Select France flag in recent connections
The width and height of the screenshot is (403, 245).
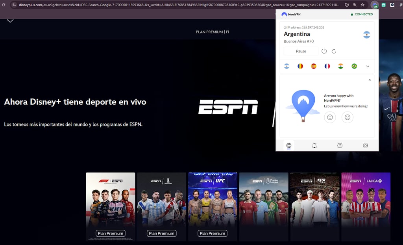327,66
